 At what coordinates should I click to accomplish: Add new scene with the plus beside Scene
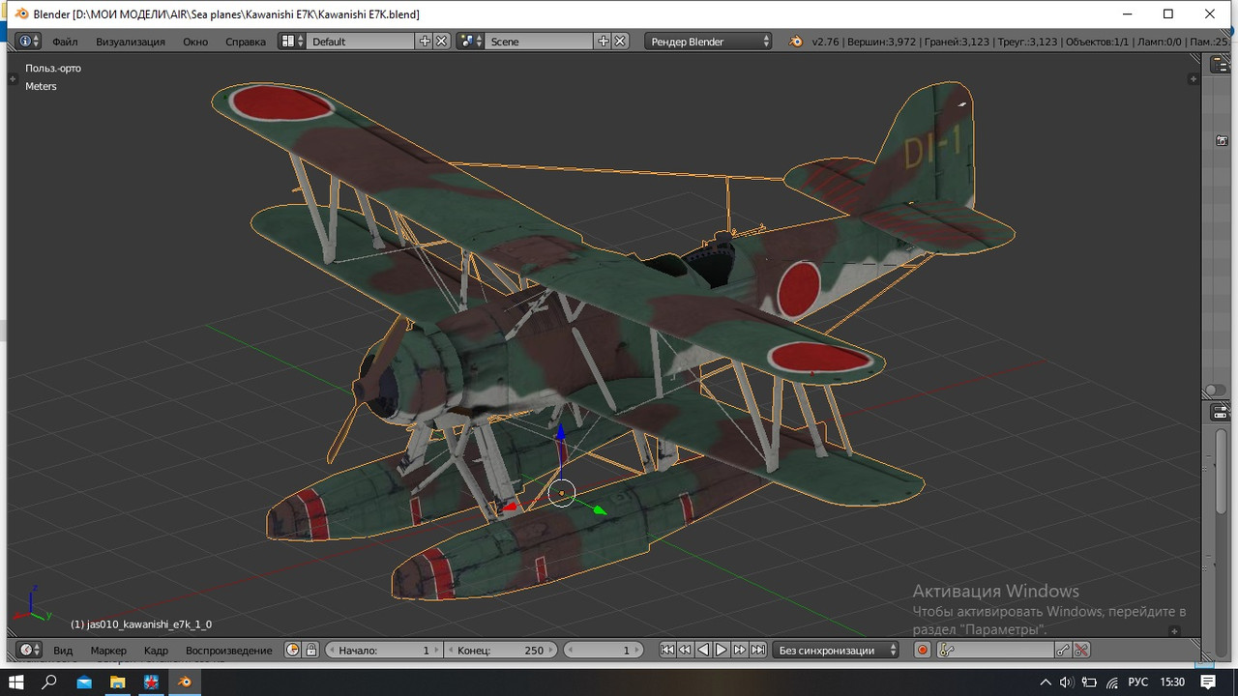click(x=604, y=42)
